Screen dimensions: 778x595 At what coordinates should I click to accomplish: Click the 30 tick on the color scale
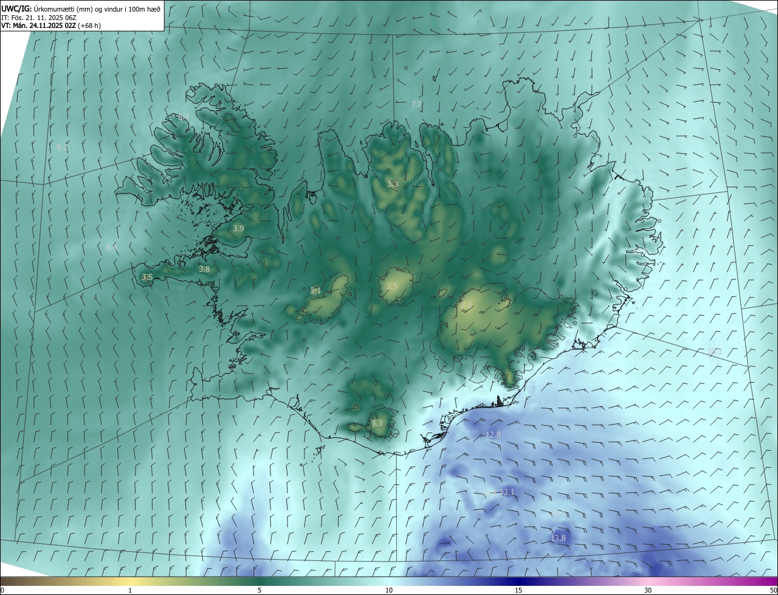648,590
